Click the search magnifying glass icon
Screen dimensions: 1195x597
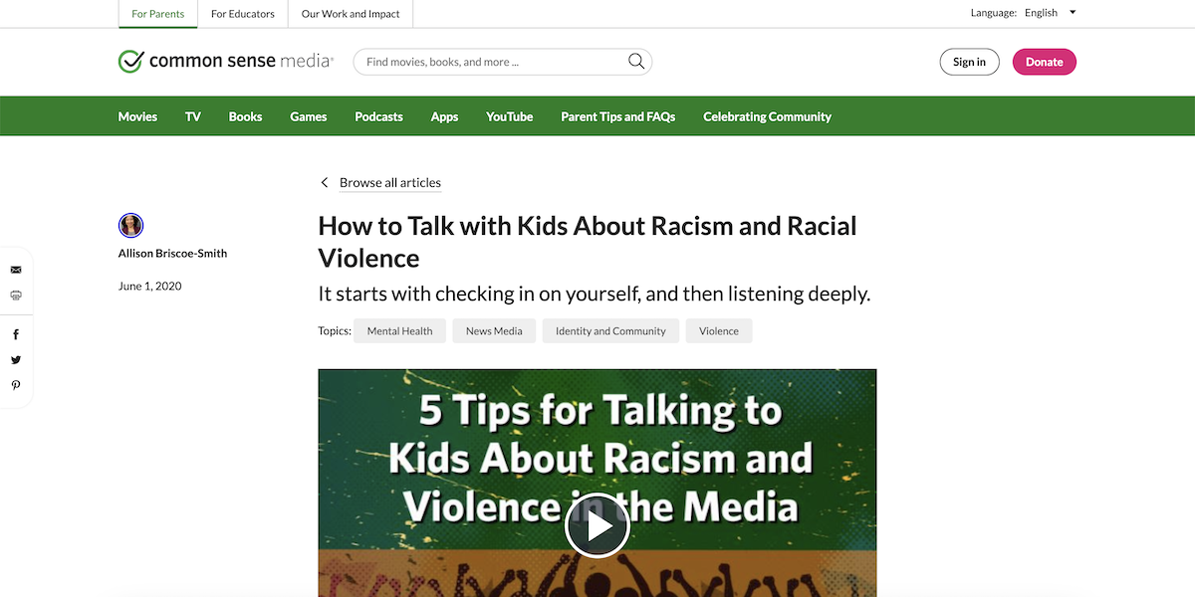(x=636, y=61)
